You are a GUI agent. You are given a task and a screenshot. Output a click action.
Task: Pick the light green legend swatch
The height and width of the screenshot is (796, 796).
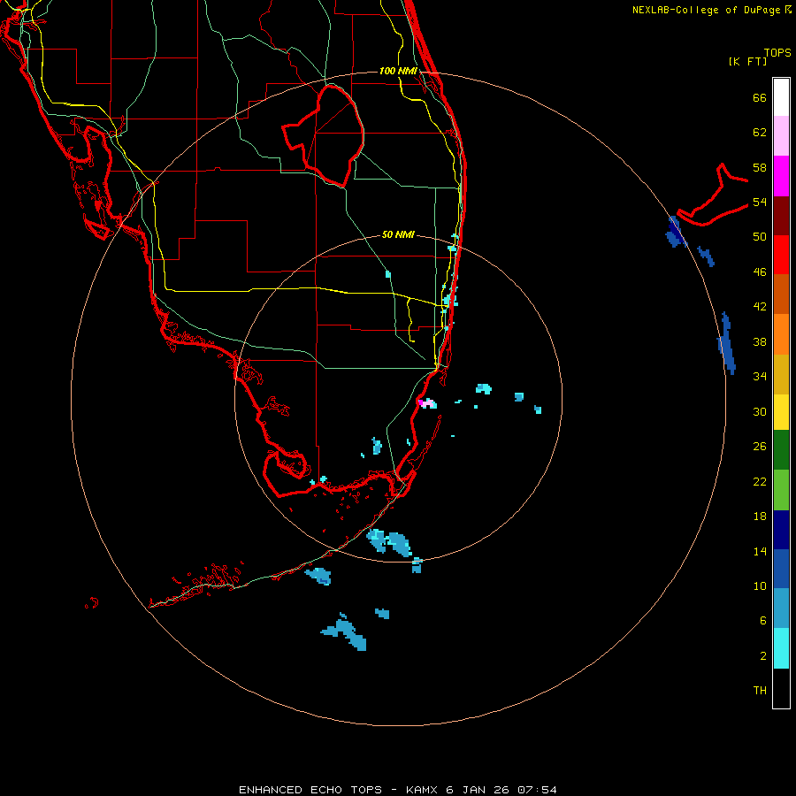[781, 490]
